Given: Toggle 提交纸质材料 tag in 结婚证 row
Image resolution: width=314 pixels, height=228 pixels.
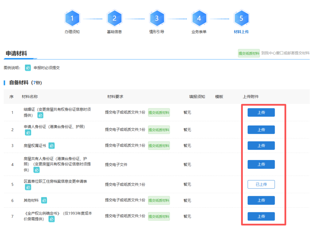Looking at the screenshot, I should [x=159, y=113].
